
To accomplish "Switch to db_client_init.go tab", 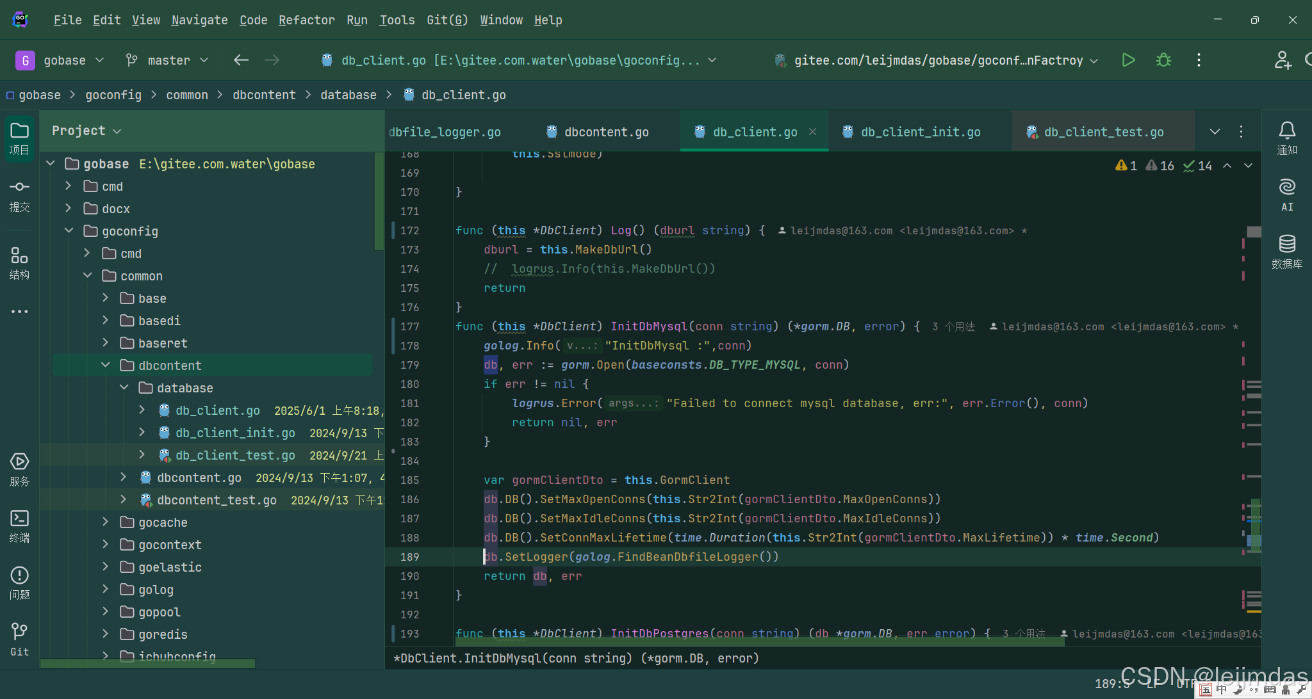I will [920, 132].
